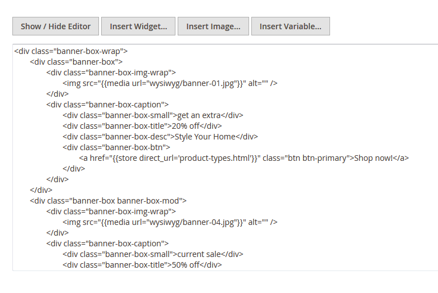This screenshot has height=293, width=438.
Task: Click the banner-04.jpg image tag line
Action: [x=170, y=222]
